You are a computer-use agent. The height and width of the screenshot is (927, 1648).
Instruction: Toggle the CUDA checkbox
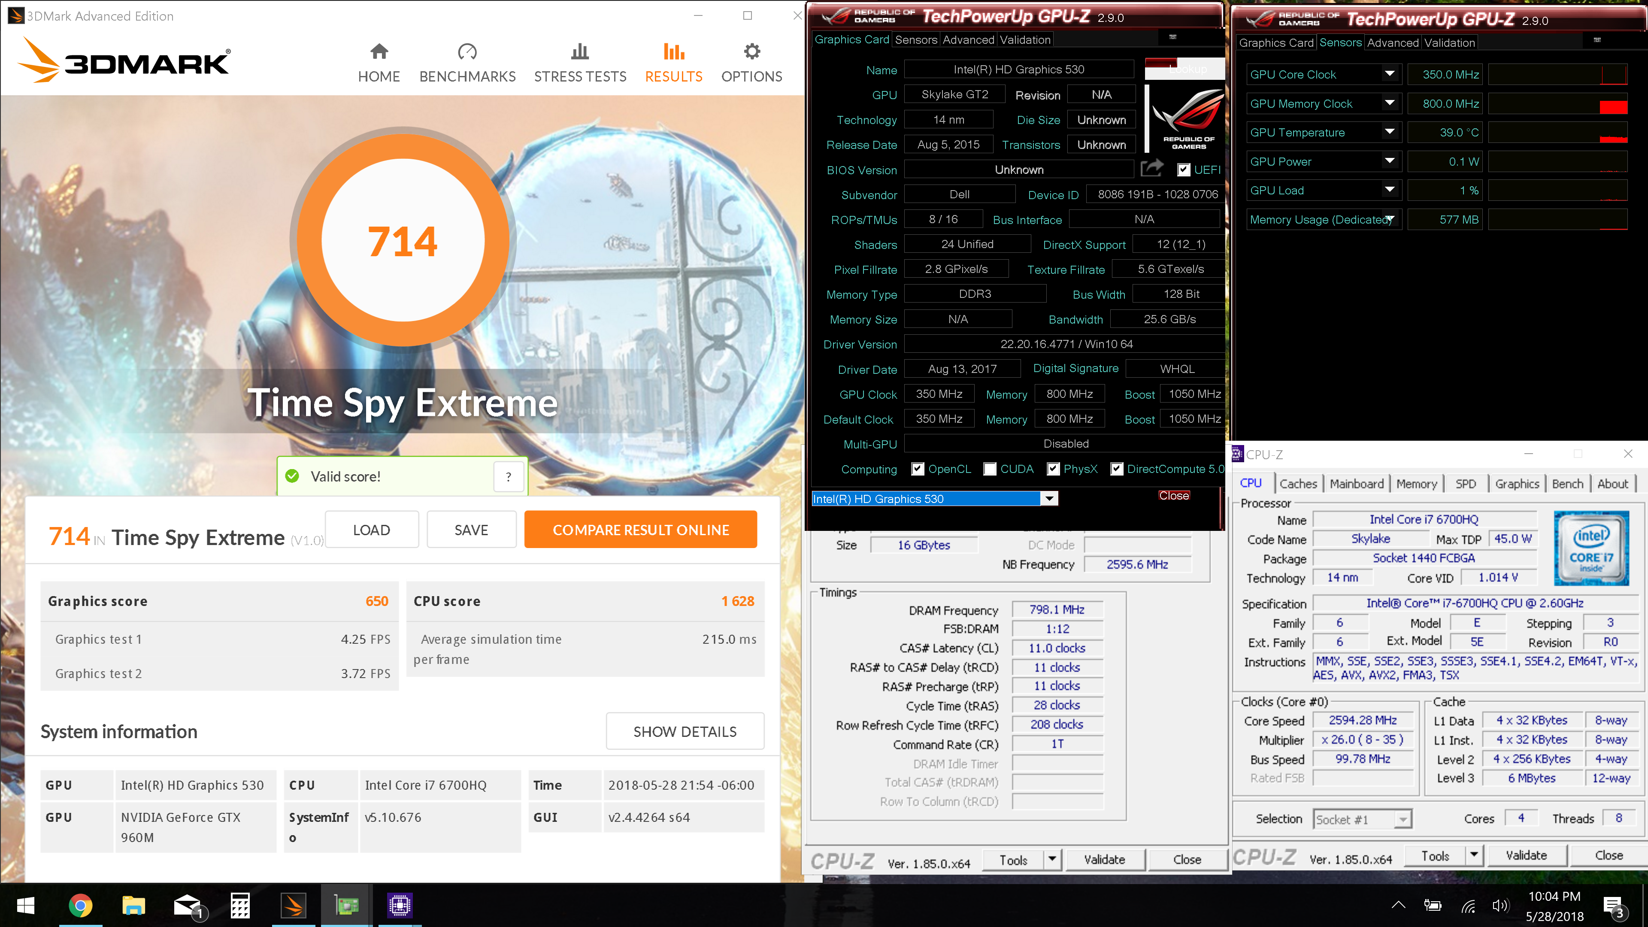click(x=990, y=469)
